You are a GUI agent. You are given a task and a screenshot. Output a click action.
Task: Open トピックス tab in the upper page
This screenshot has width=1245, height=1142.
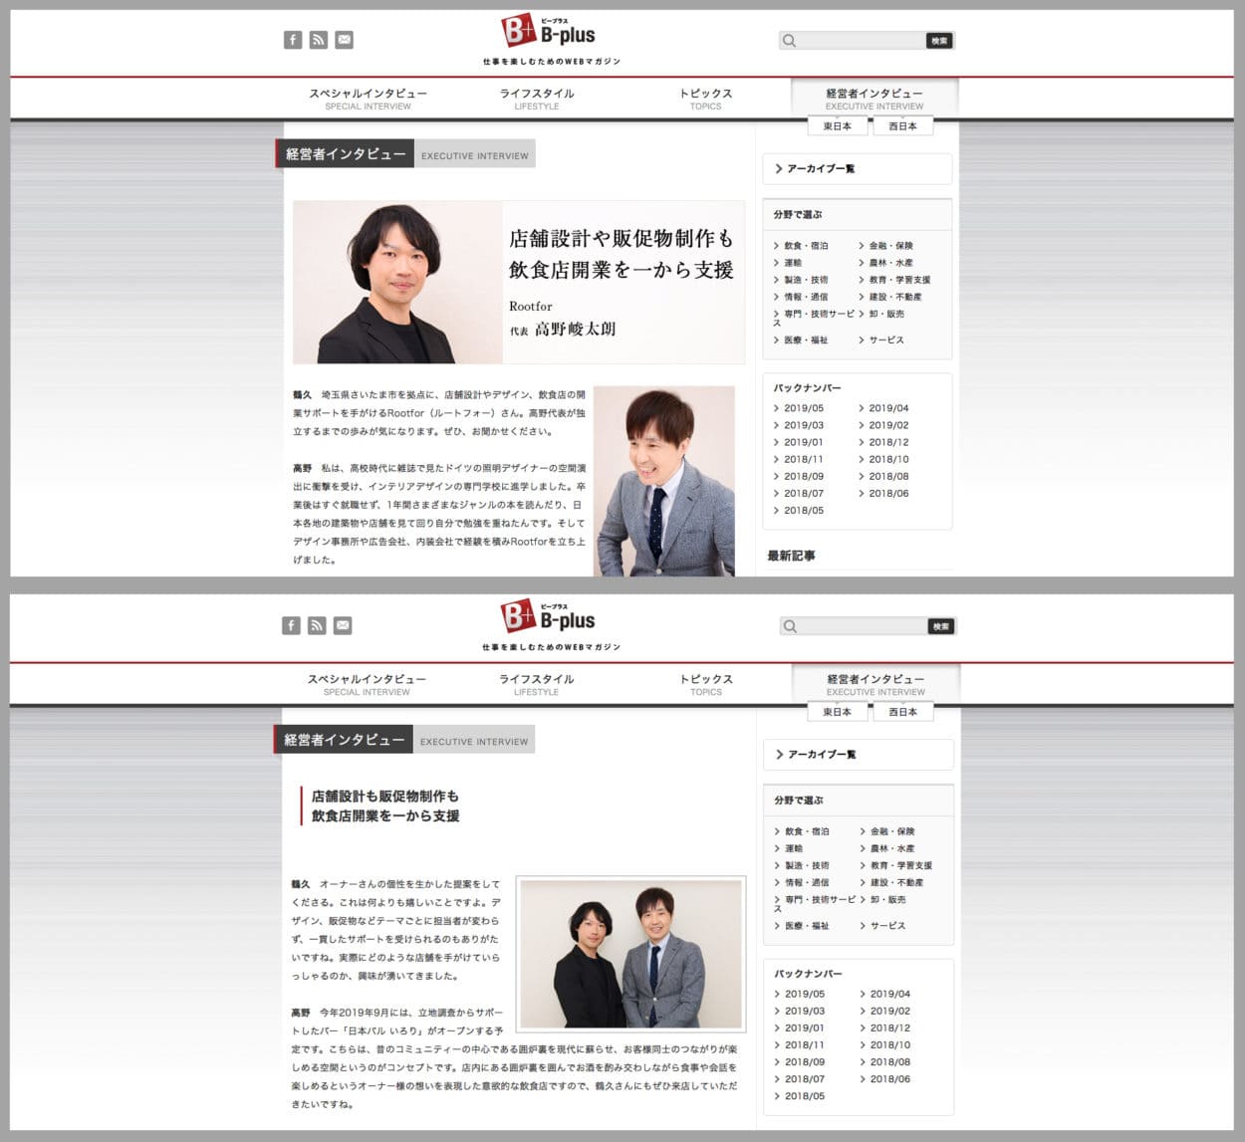705,99
